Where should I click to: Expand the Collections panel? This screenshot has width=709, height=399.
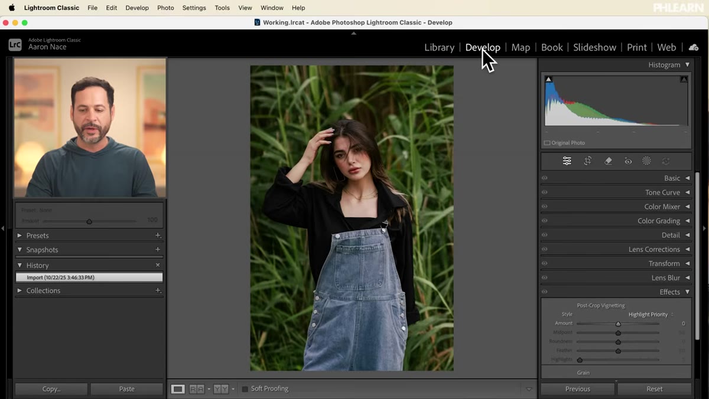coord(19,290)
